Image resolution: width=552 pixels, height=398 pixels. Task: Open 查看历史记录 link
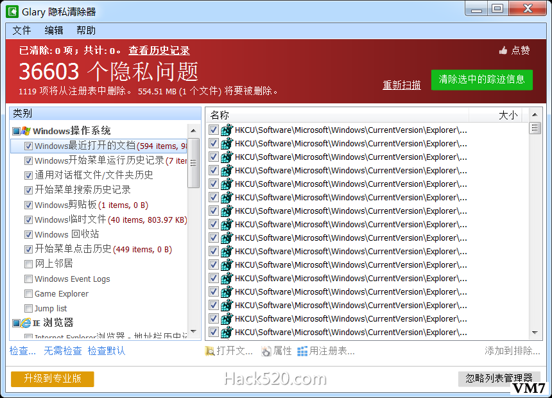pyautogui.click(x=159, y=50)
